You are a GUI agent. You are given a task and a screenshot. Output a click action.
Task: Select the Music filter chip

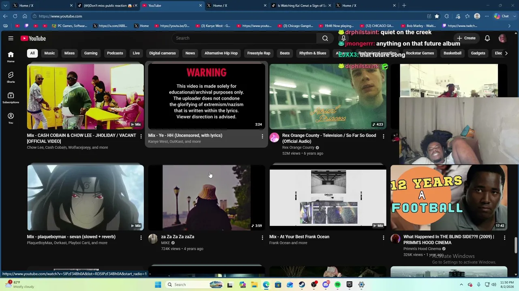click(x=49, y=53)
